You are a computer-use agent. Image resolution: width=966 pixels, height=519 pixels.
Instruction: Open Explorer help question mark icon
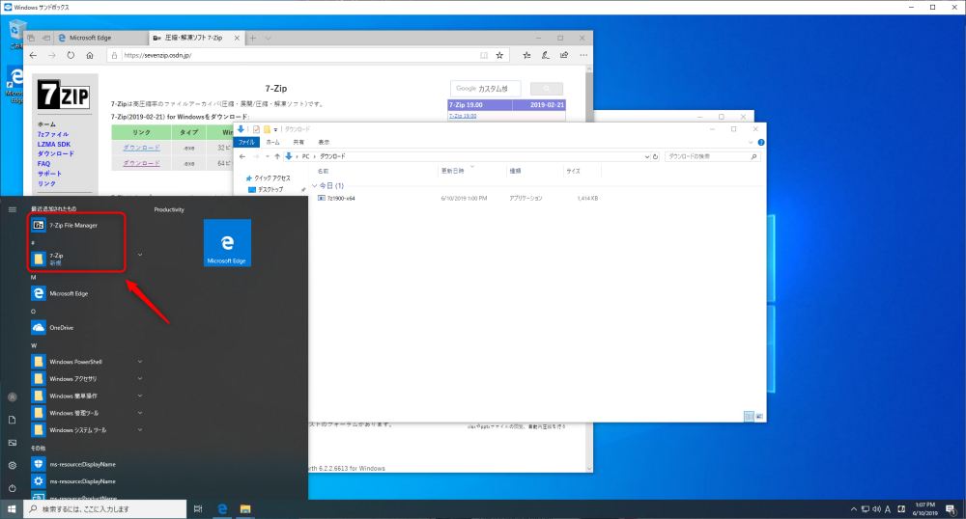[761, 142]
